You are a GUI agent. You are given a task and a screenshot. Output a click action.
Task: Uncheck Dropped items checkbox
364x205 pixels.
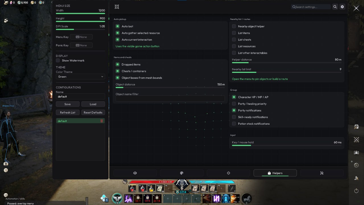coord(117,64)
